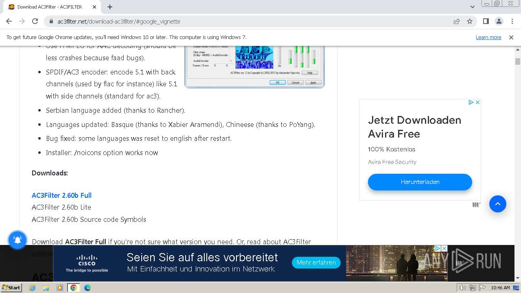This screenshot has width=521, height=293.
Task: Launch Microsoft Edge from the taskbar
Action: (x=88, y=288)
